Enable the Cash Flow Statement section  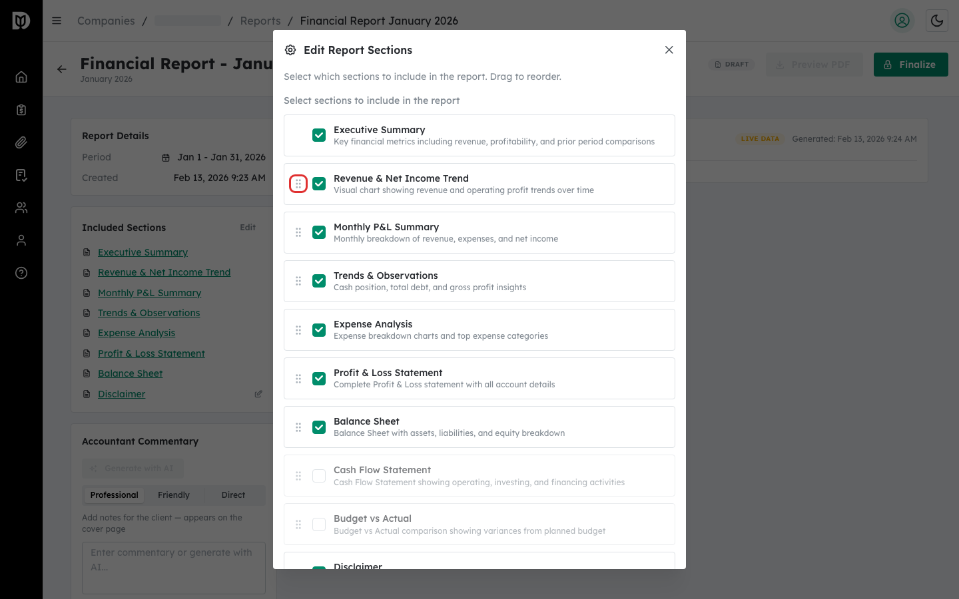pyautogui.click(x=319, y=475)
